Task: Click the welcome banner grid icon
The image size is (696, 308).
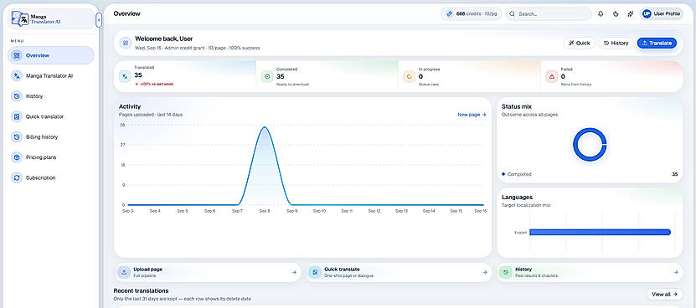Action: [126, 43]
